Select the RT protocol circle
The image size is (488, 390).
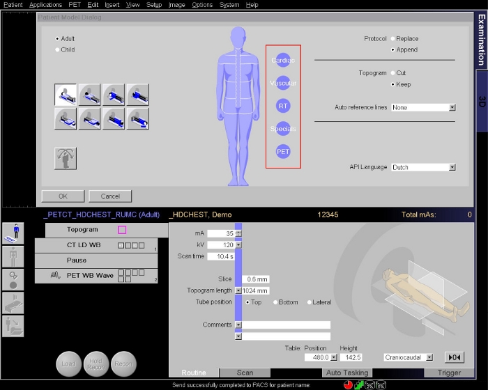283,106
